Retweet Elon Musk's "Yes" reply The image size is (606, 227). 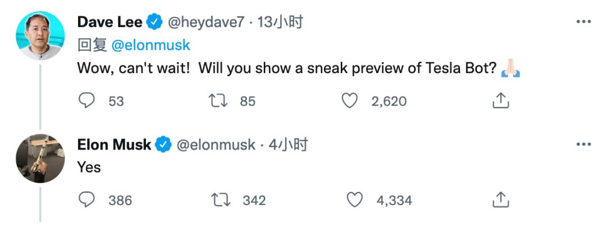221,201
